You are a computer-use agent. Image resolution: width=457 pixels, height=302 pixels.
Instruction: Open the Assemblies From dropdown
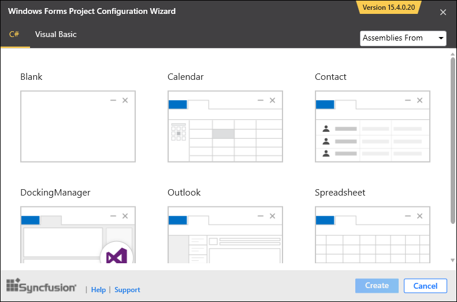coord(403,38)
